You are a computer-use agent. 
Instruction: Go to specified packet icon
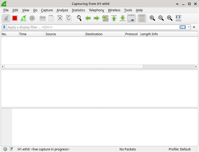tap(105, 18)
